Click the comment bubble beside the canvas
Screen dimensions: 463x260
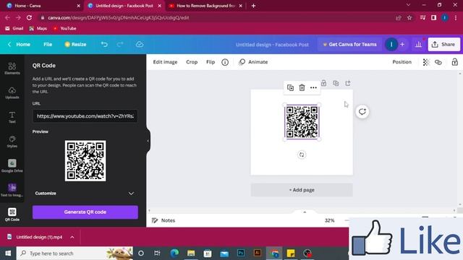point(362,112)
